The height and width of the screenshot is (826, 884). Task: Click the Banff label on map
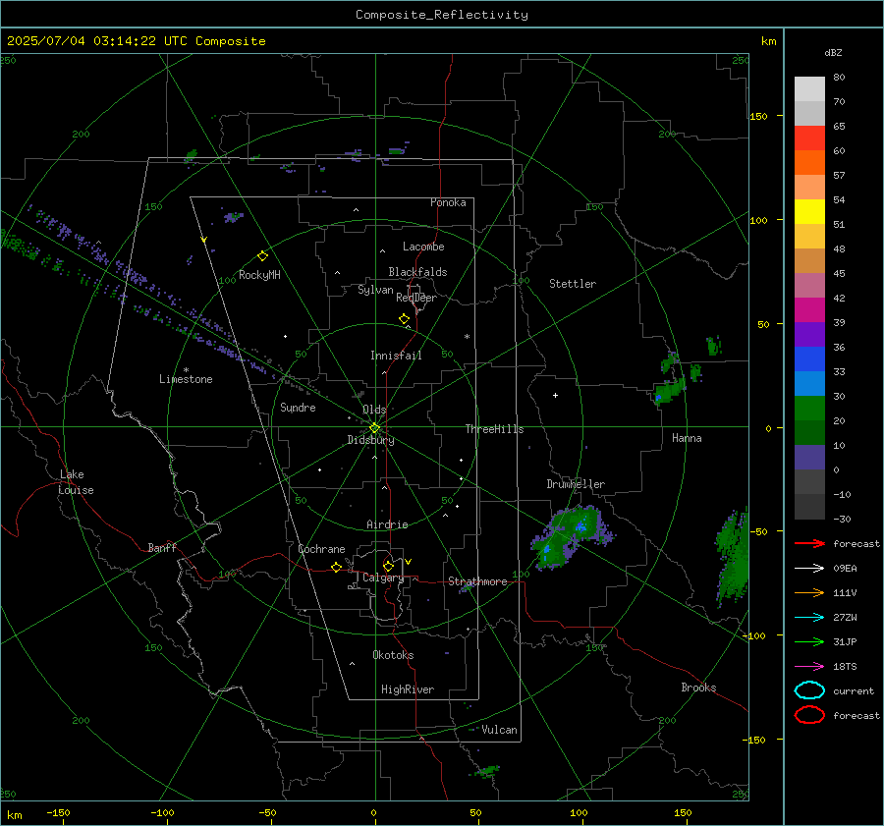coord(162,548)
